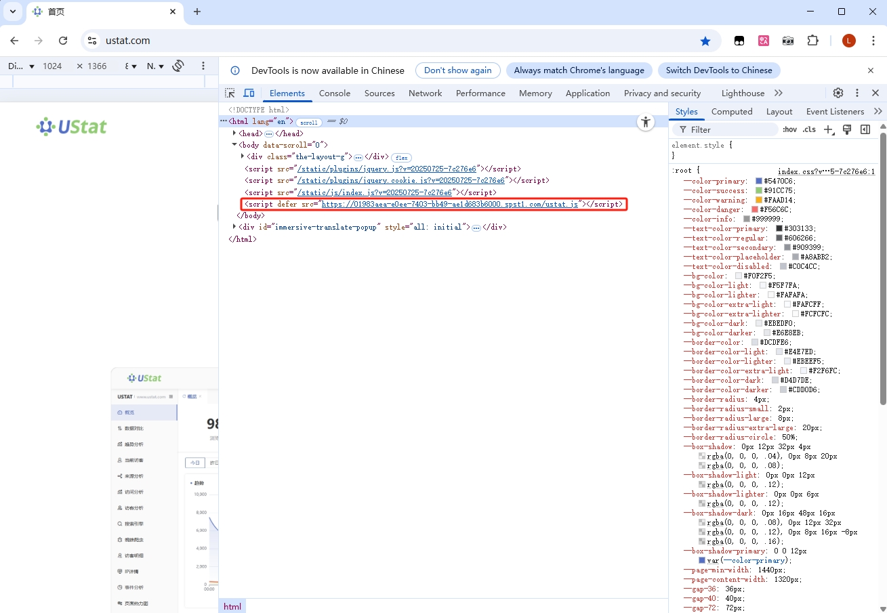
Task: Open Chrome extensions puzzle icon
Action: point(813,41)
